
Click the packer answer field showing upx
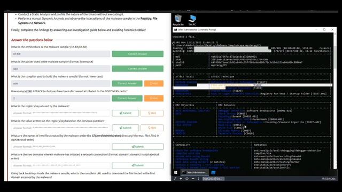(60, 69)
